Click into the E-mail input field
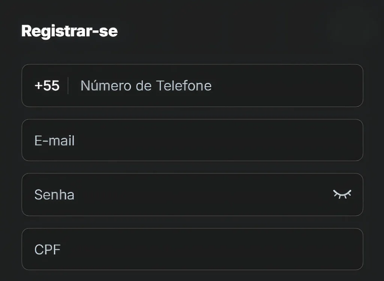384x281 pixels. (x=192, y=140)
